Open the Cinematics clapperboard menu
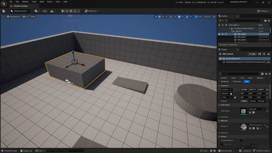The width and height of the screenshot is (272, 153). click(53, 11)
